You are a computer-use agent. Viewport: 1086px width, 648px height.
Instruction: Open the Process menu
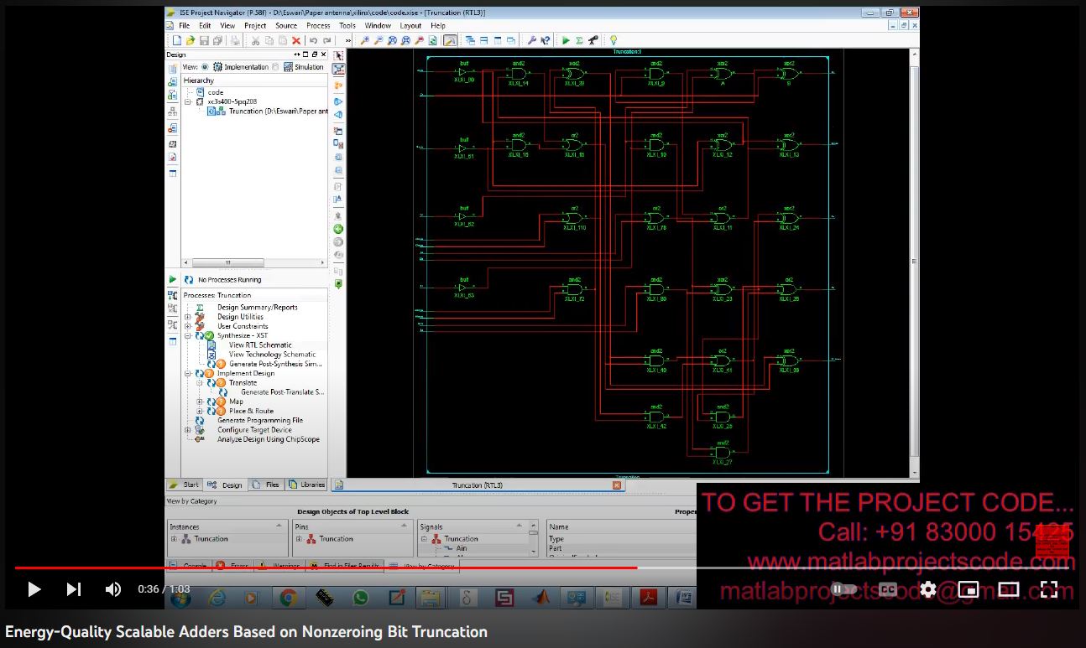pos(318,26)
